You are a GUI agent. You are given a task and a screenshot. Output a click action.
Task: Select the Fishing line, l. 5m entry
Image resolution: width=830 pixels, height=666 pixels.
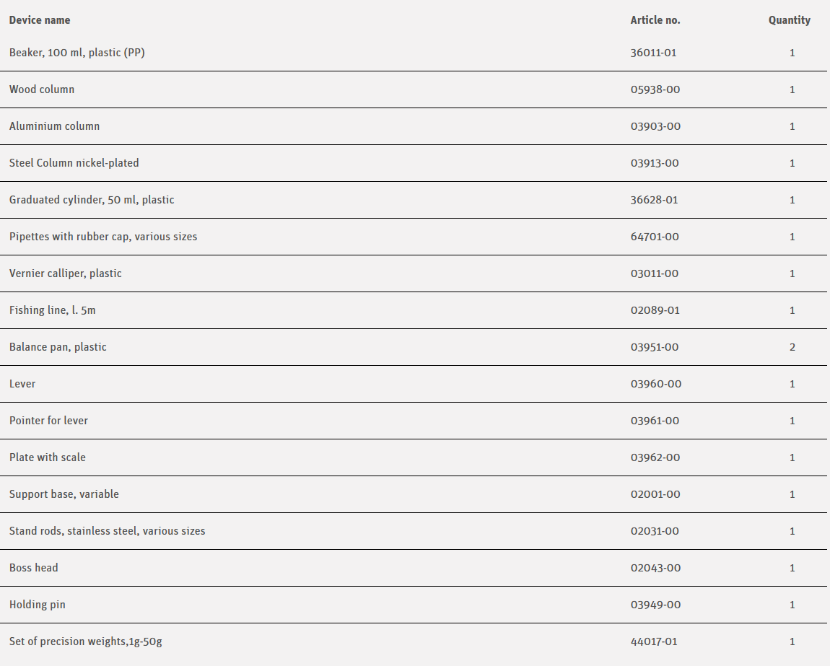pyautogui.click(x=53, y=310)
